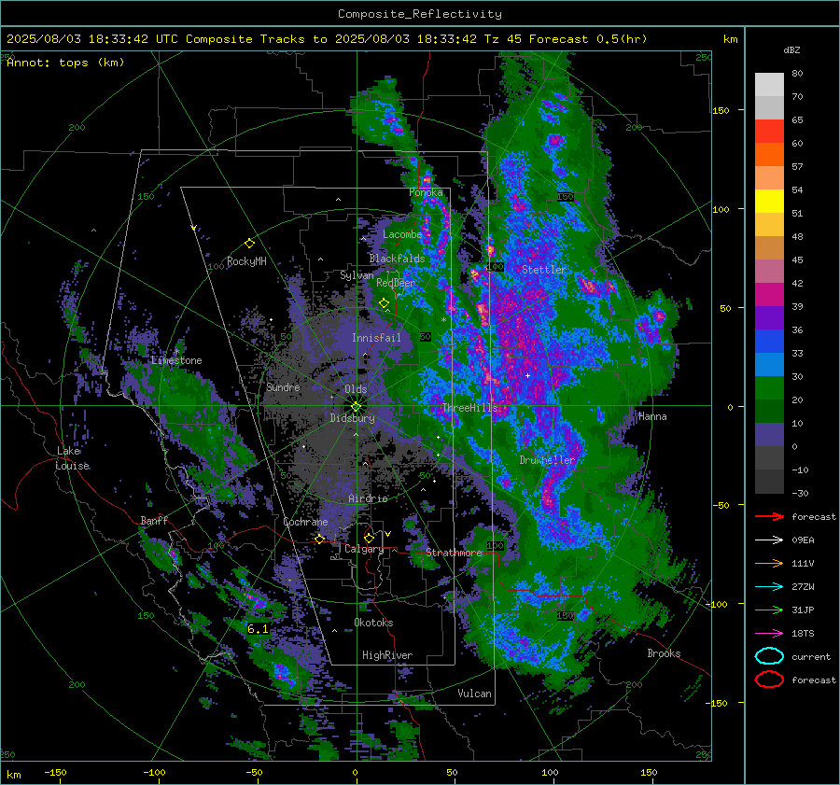840x785 pixels.
Task: Click the yellow 6.1 storm top annotation
Action: [x=258, y=629]
